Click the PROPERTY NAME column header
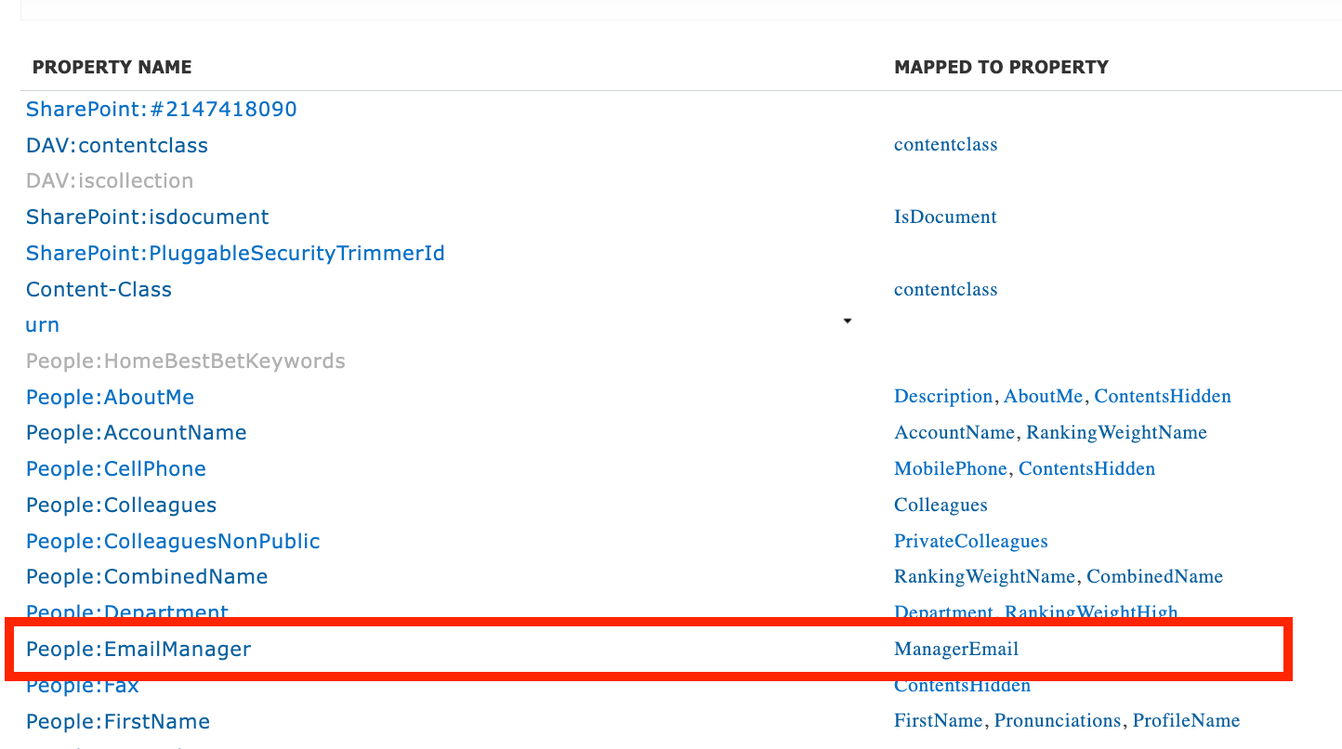This screenshot has width=1342, height=749. tap(112, 67)
